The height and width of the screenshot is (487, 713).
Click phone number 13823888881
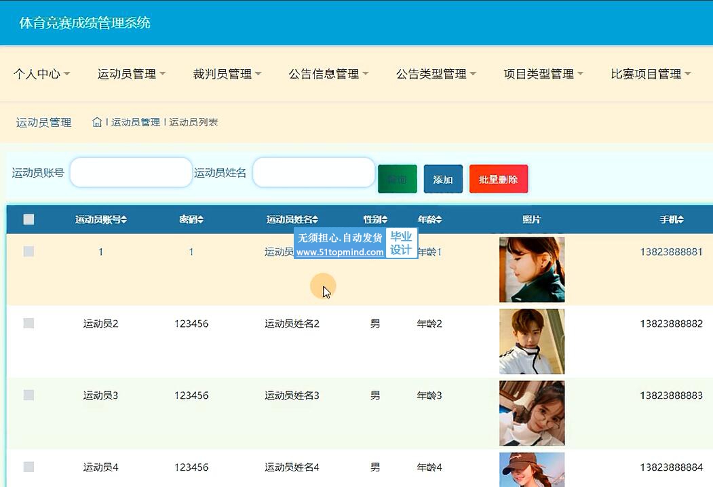pyautogui.click(x=671, y=252)
